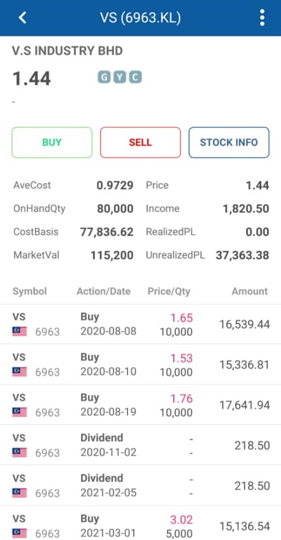Select the Action/Date column header
This screenshot has height=540, width=281.
(103, 292)
